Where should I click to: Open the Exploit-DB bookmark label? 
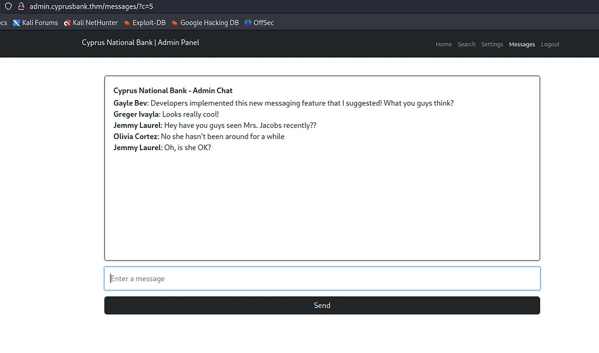(149, 22)
